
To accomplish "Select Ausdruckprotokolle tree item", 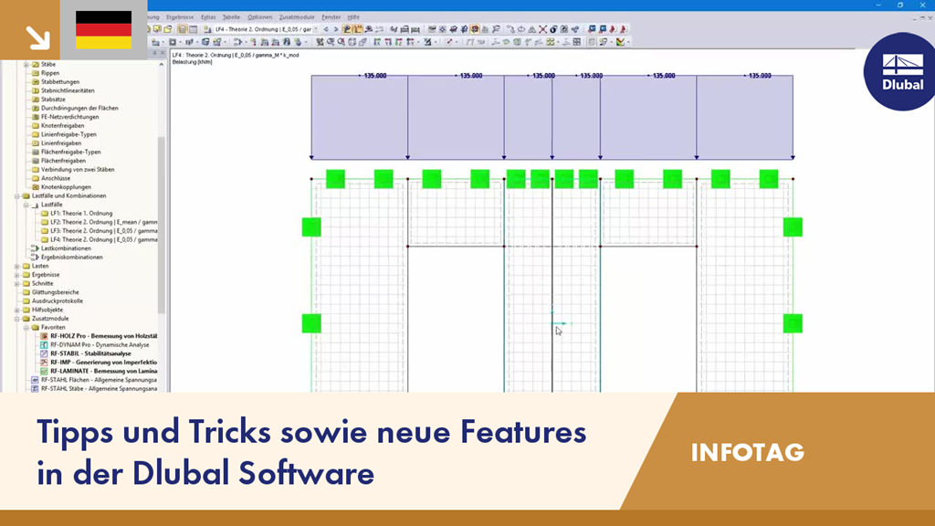I will point(58,301).
